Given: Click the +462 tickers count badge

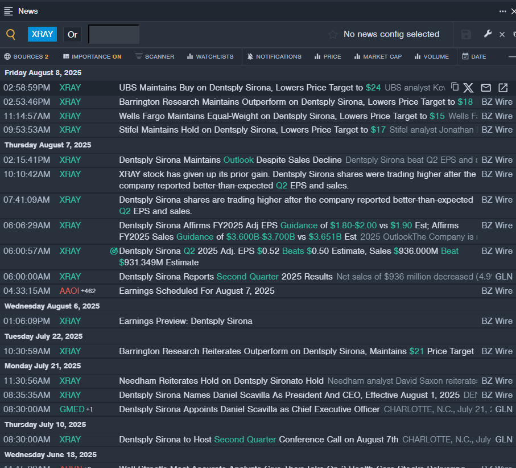Looking at the screenshot, I should click(89, 291).
